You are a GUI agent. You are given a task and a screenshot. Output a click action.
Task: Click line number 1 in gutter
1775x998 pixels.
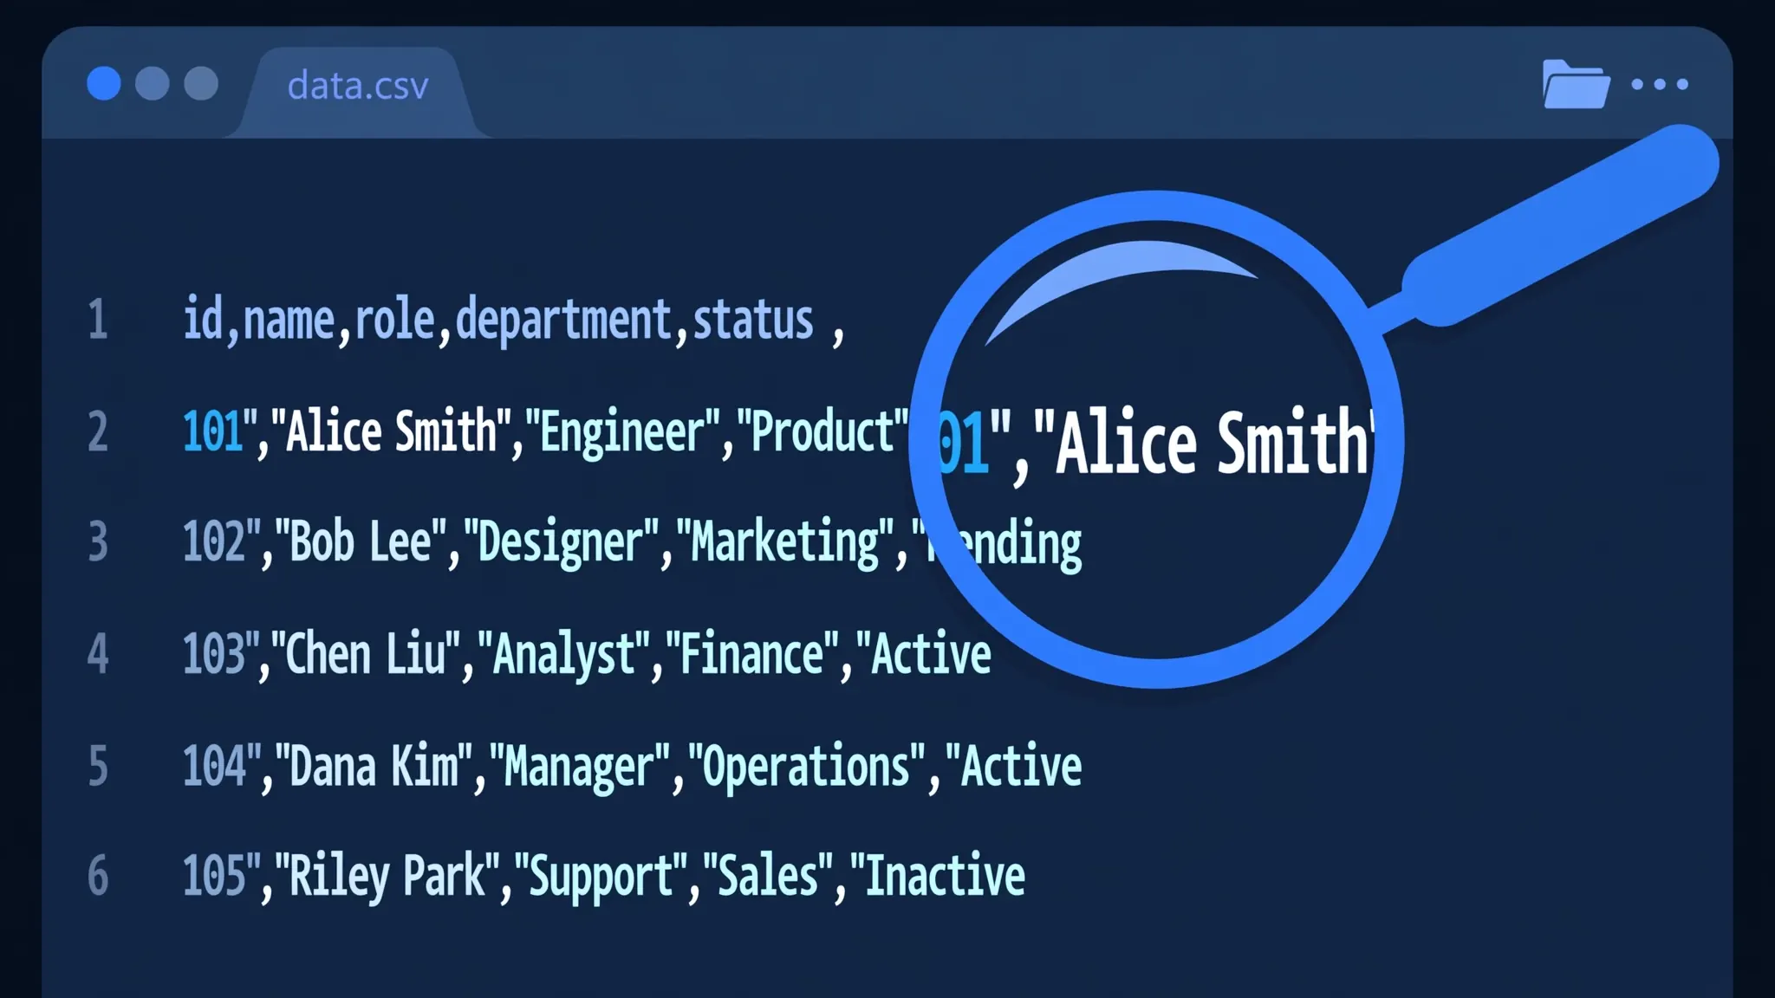[98, 319]
